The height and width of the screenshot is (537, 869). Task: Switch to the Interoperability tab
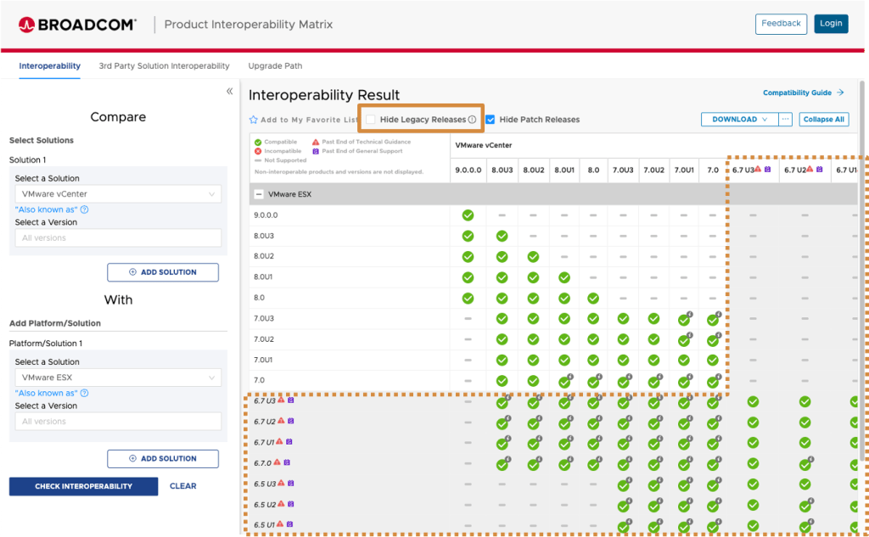pos(49,66)
